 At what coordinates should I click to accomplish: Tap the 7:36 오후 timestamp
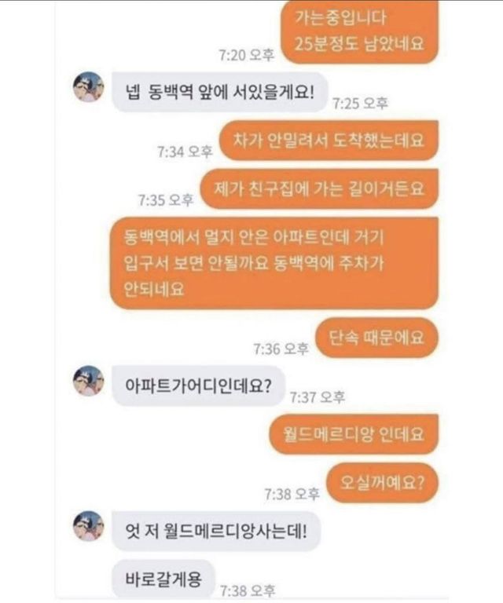click(x=281, y=349)
